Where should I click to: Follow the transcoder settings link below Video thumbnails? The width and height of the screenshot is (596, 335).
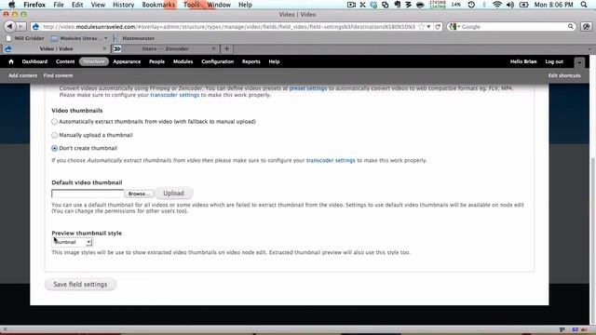pyautogui.click(x=331, y=160)
